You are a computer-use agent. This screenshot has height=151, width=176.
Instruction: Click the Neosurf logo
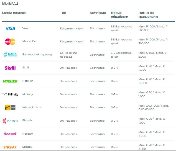click(x=10, y=134)
